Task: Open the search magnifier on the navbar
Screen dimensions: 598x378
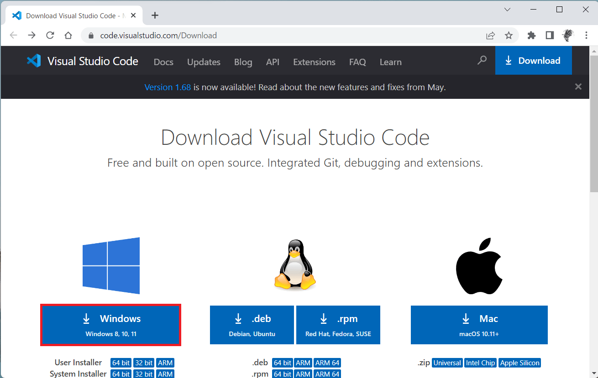Action: [x=482, y=60]
